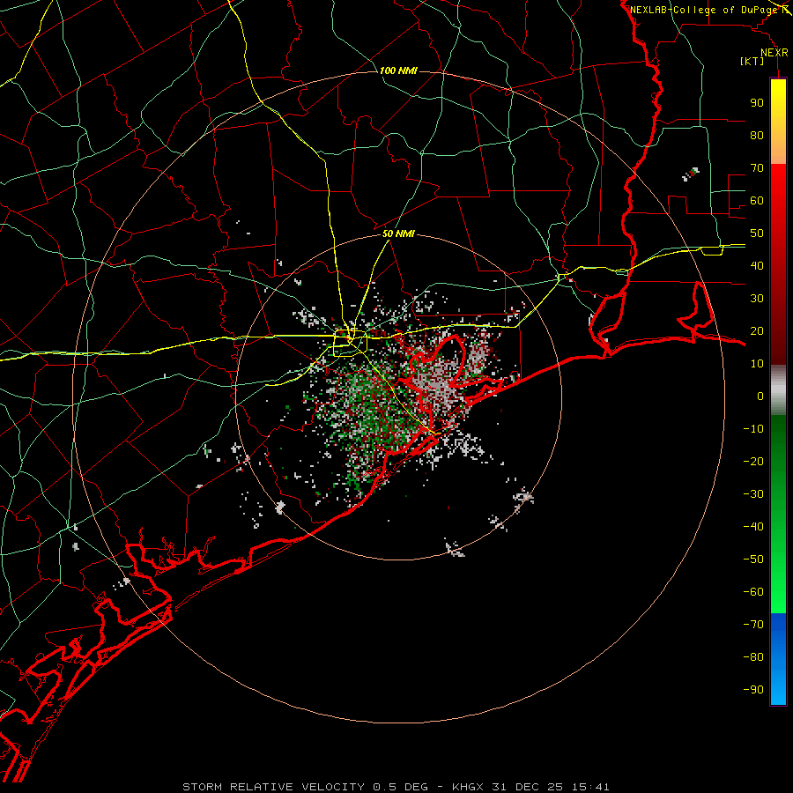Click the 90 value on velocity scale
Screen dimensions: 793x793
point(757,103)
